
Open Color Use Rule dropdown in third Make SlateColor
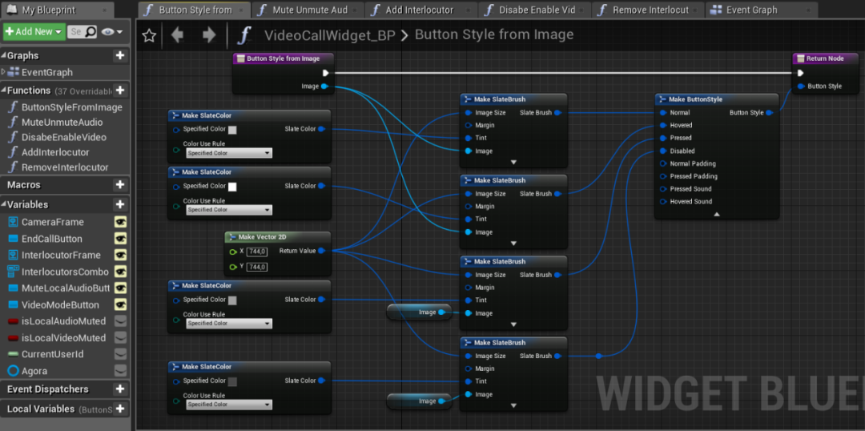point(229,324)
